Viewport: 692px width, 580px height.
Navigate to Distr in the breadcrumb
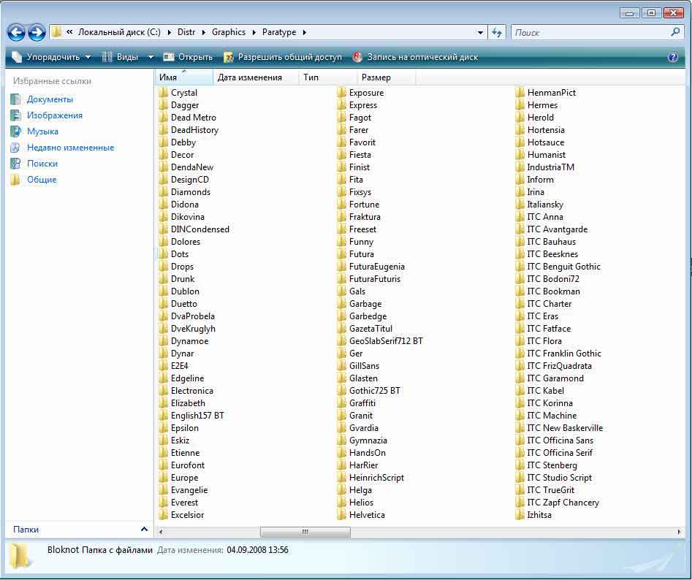(186, 32)
